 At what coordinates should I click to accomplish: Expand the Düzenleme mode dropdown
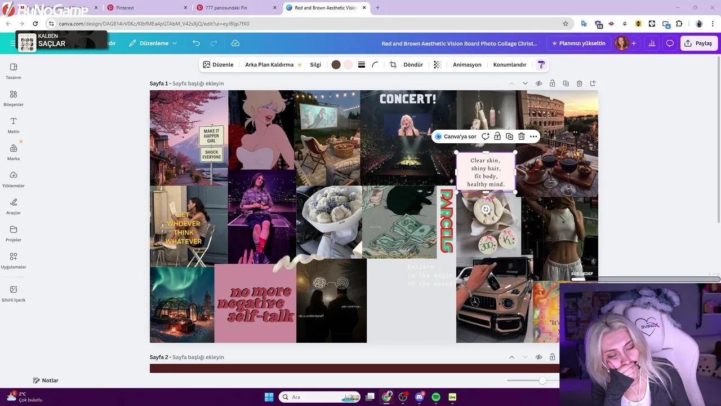[x=153, y=43]
